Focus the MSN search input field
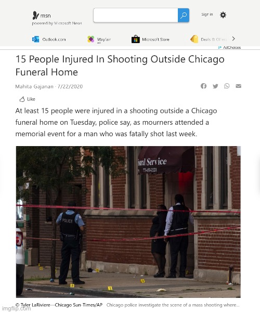Viewport: 260px width, 313px height. coord(136,16)
